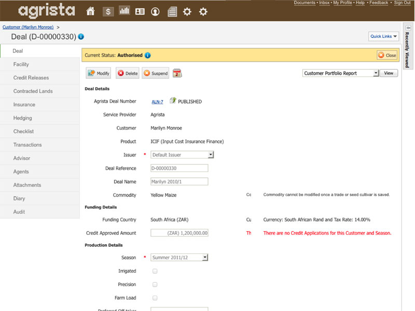Screen dimensions: 415x311
Task: Open the Issuer dropdown
Action: pos(182,154)
